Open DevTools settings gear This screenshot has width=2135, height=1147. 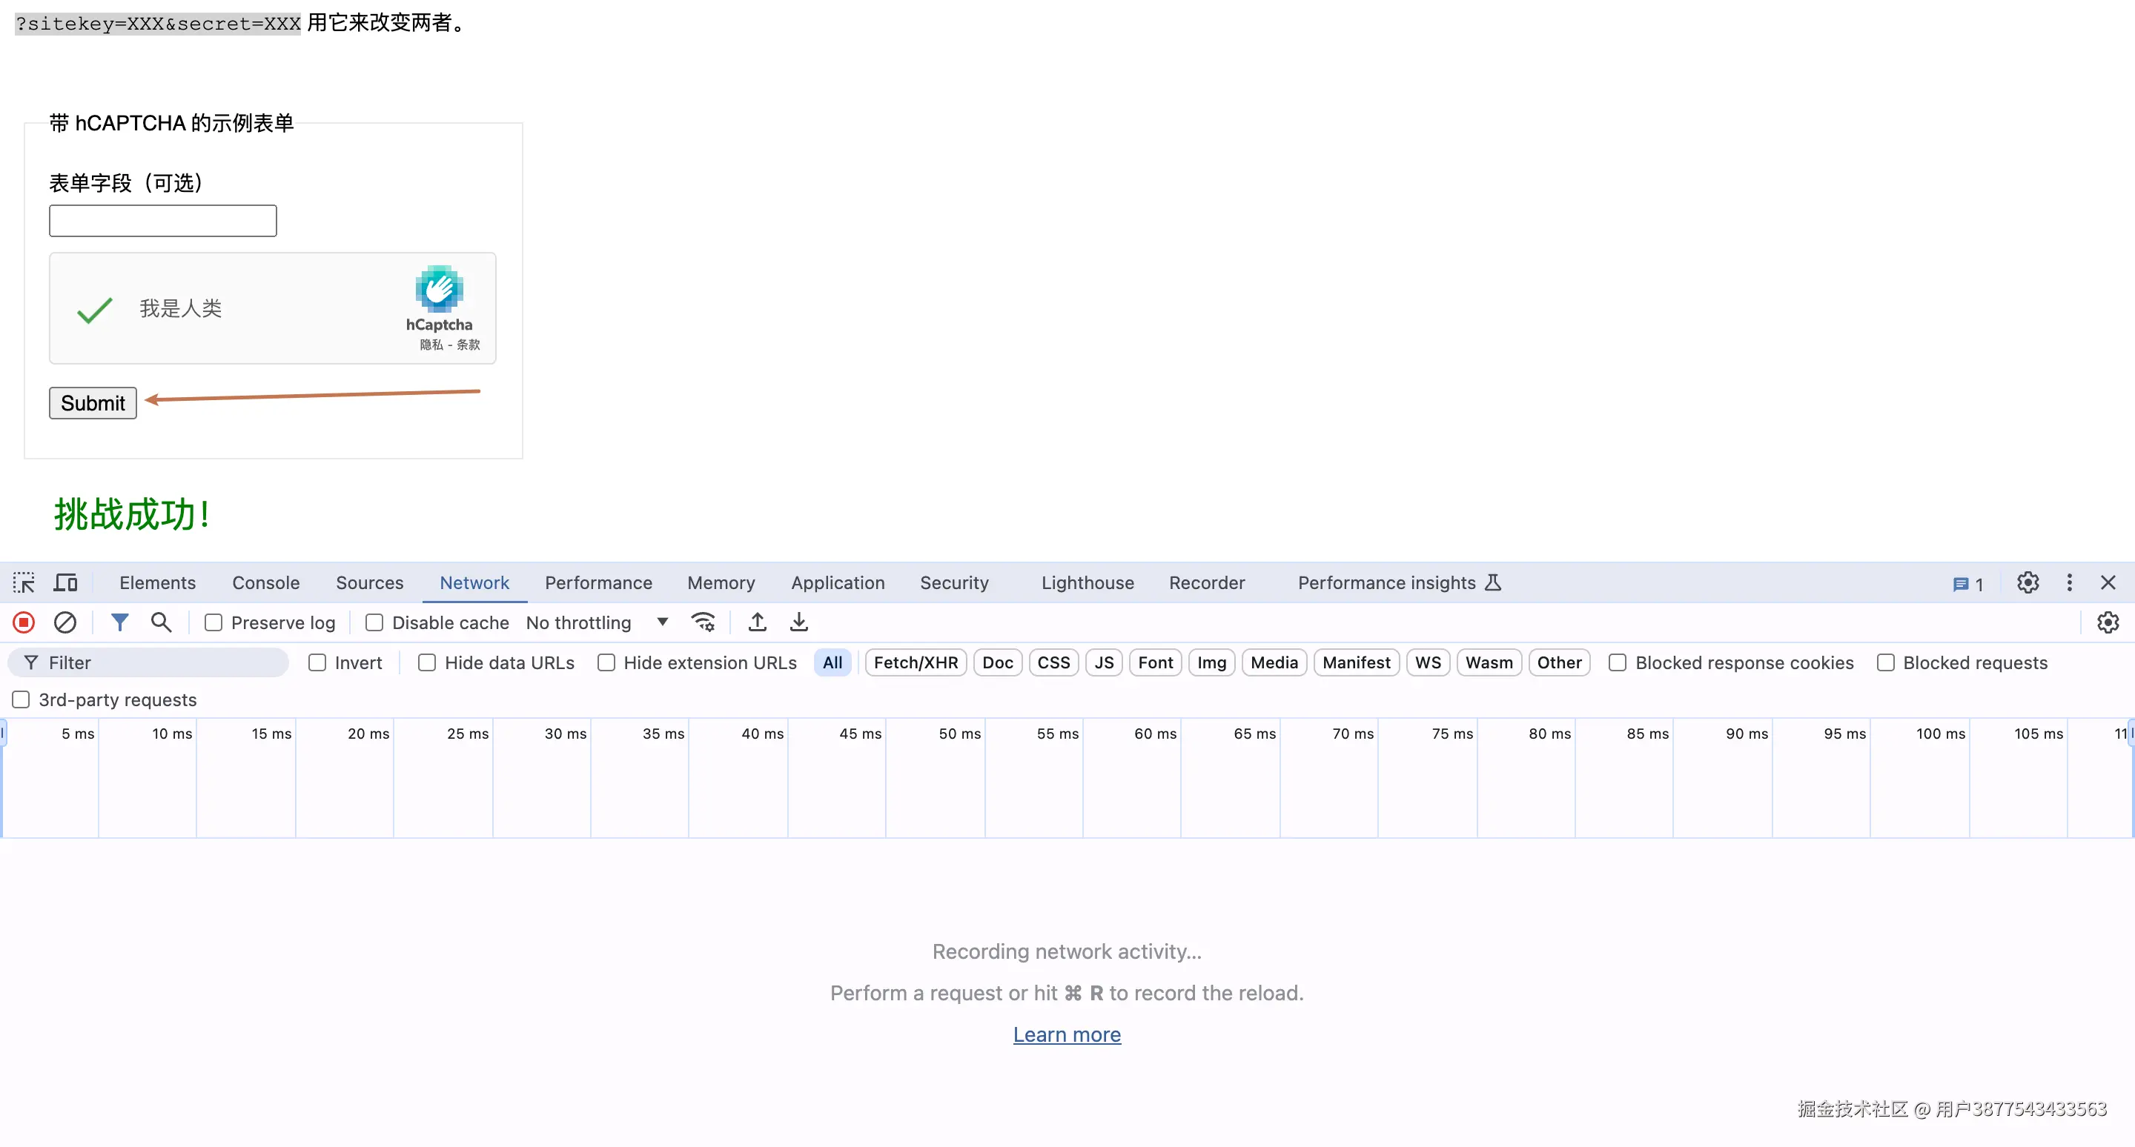[2028, 583]
